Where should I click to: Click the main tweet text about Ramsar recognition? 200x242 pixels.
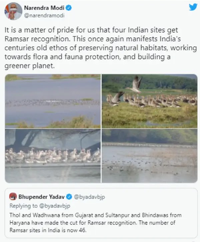101,48
